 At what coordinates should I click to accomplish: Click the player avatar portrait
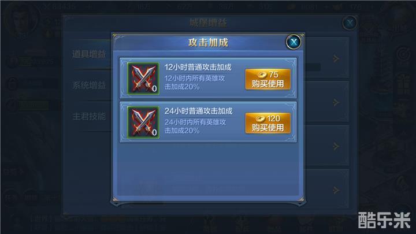[x=23, y=20]
